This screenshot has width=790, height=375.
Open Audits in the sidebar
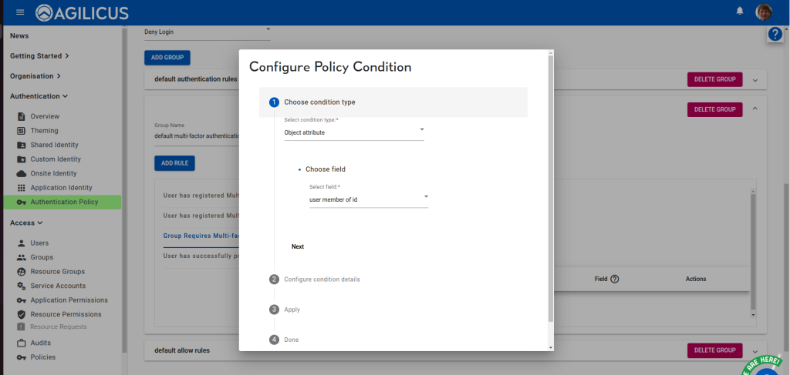(x=41, y=343)
